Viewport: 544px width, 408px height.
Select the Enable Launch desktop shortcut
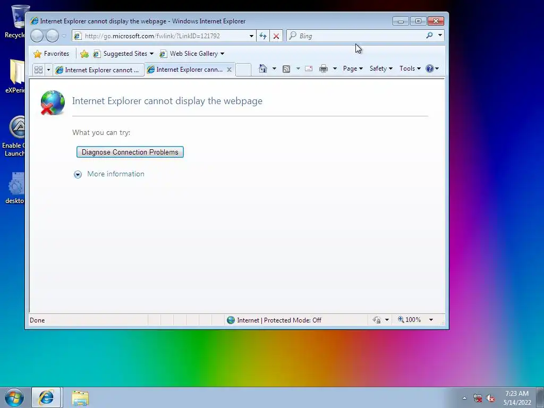[14, 136]
